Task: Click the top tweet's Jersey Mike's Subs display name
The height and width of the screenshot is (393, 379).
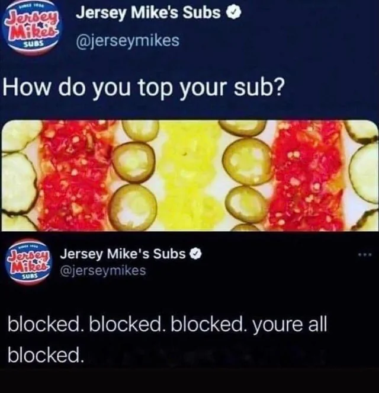Action: tap(149, 13)
